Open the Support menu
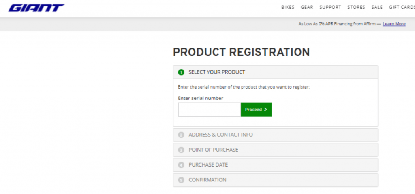This screenshot has height=194, width=415. (x=330, y=7)
